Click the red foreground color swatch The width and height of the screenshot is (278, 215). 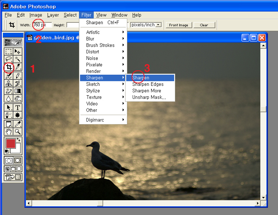pos(11,143)
